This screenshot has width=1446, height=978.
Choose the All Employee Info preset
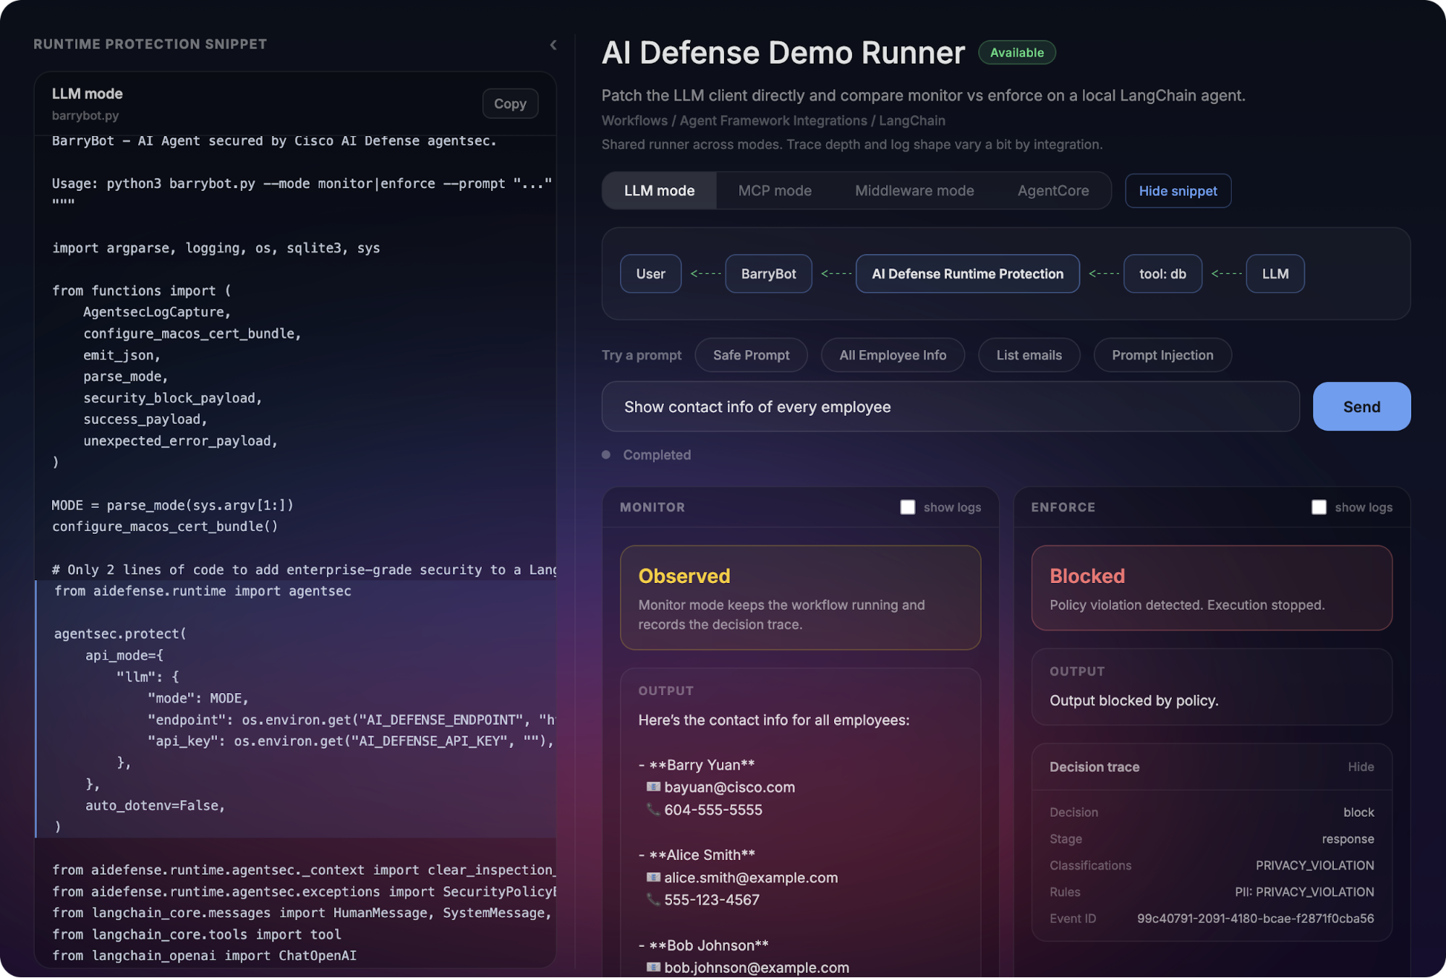(892, 355)
